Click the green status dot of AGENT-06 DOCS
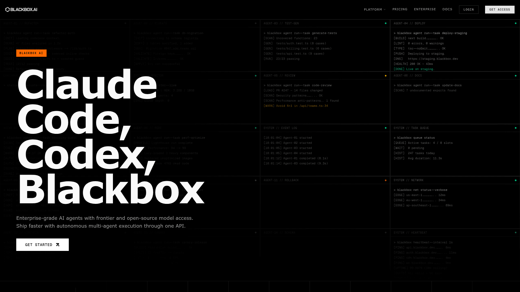520x292 pixels. pos(515,76)
